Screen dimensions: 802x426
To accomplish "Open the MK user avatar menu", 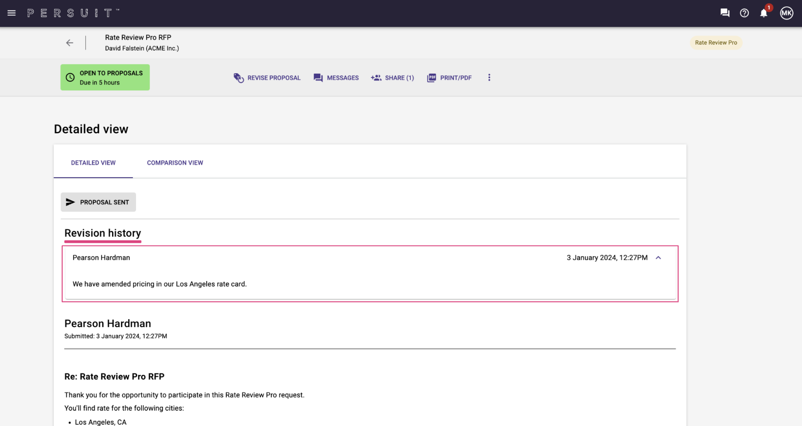I will [x=787, y=13].
